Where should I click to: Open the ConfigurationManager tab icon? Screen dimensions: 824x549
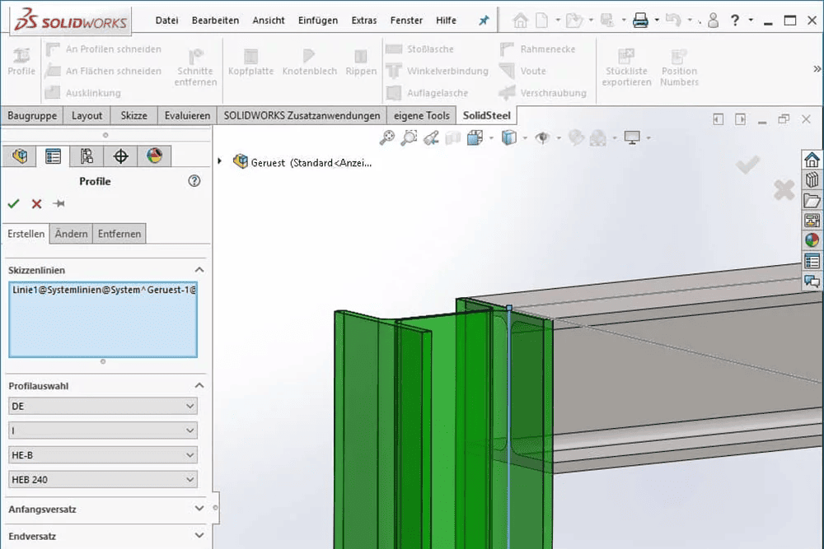click(x=87, y=156)
